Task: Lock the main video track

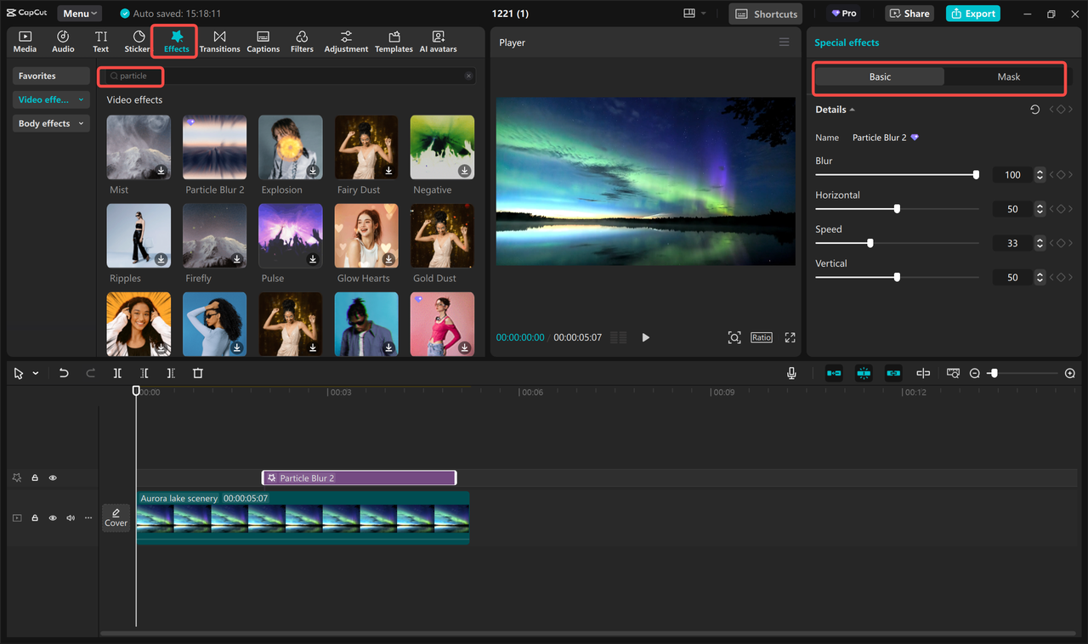Action: point(35,517)
